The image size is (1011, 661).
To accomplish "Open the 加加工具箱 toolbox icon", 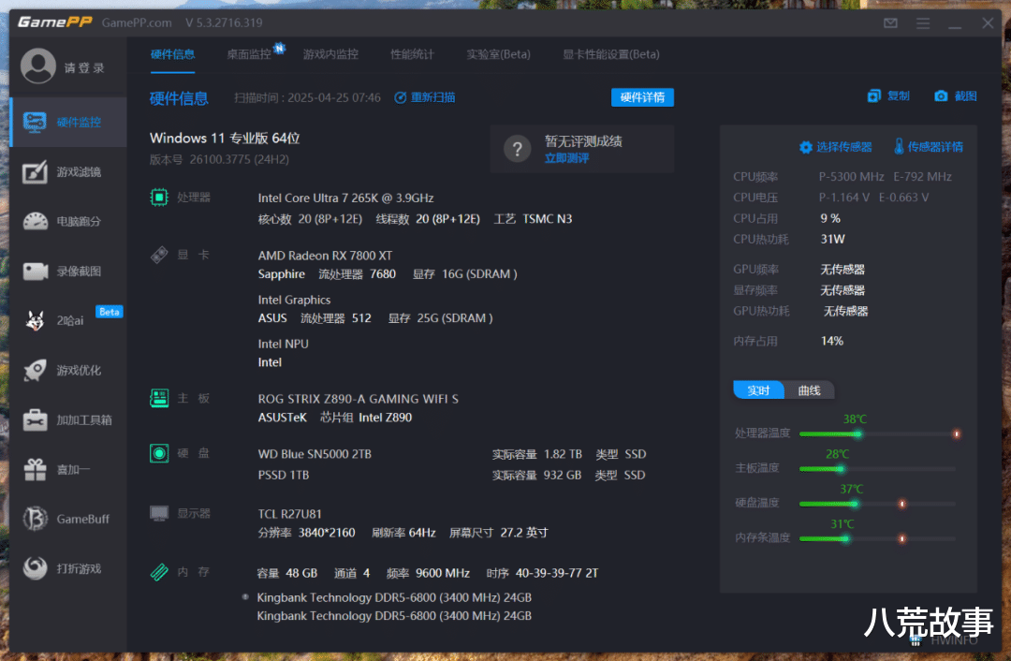I will [x=35, y=419].
